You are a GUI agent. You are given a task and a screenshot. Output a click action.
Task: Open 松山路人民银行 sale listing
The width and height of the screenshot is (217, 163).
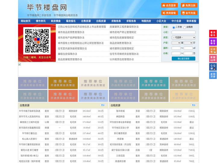(30, 139)
